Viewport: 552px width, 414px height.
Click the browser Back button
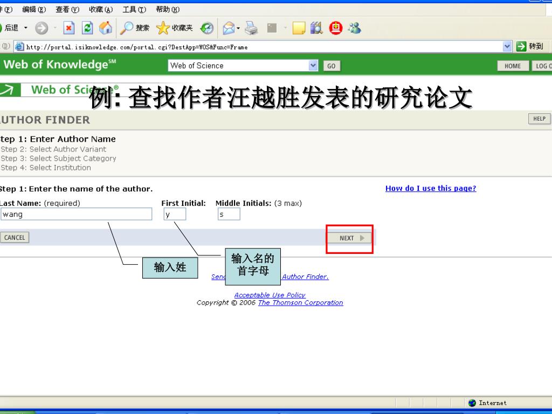pyautogui.click(x=9, y=28)
